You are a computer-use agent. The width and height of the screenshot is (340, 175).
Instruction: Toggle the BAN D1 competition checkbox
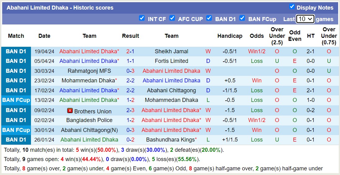coord(209,18)
